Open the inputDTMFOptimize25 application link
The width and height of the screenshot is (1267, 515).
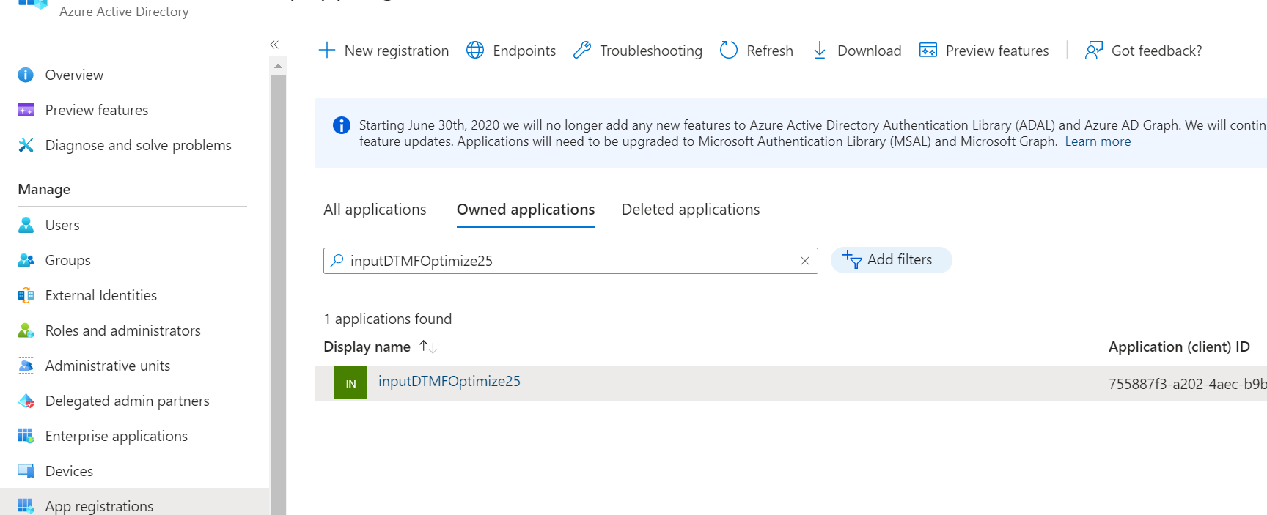[x=449, y=381]
